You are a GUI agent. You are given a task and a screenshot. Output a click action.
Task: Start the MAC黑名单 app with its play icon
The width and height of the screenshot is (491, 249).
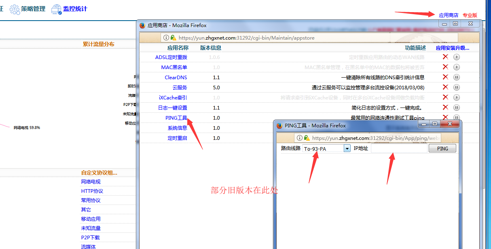pyautogui.click(x=457, y=67)
